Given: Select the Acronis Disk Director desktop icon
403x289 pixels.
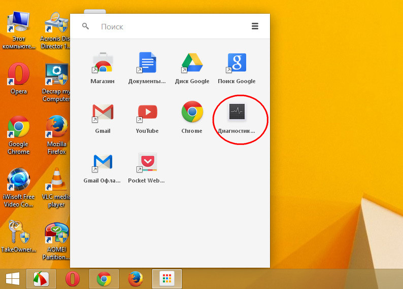Looking at the screenshot, I should [x=55, y=30].
